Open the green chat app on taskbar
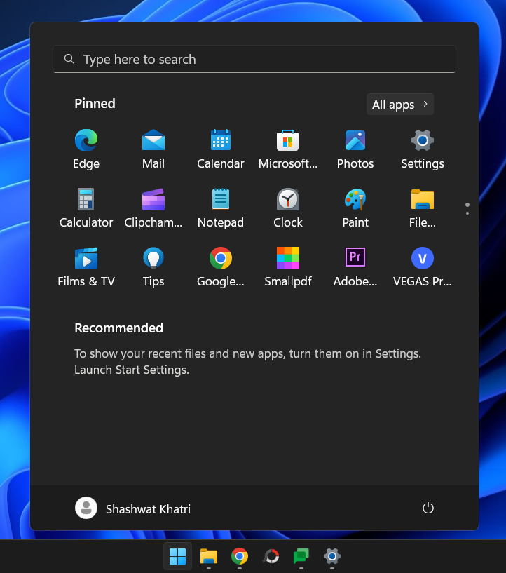The height and width of the screenshot is (573, 506). tap(301, 556)
